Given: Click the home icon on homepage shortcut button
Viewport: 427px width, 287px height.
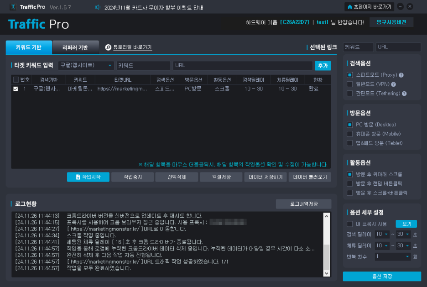Looking at the screenshot, I should point(349,7).
